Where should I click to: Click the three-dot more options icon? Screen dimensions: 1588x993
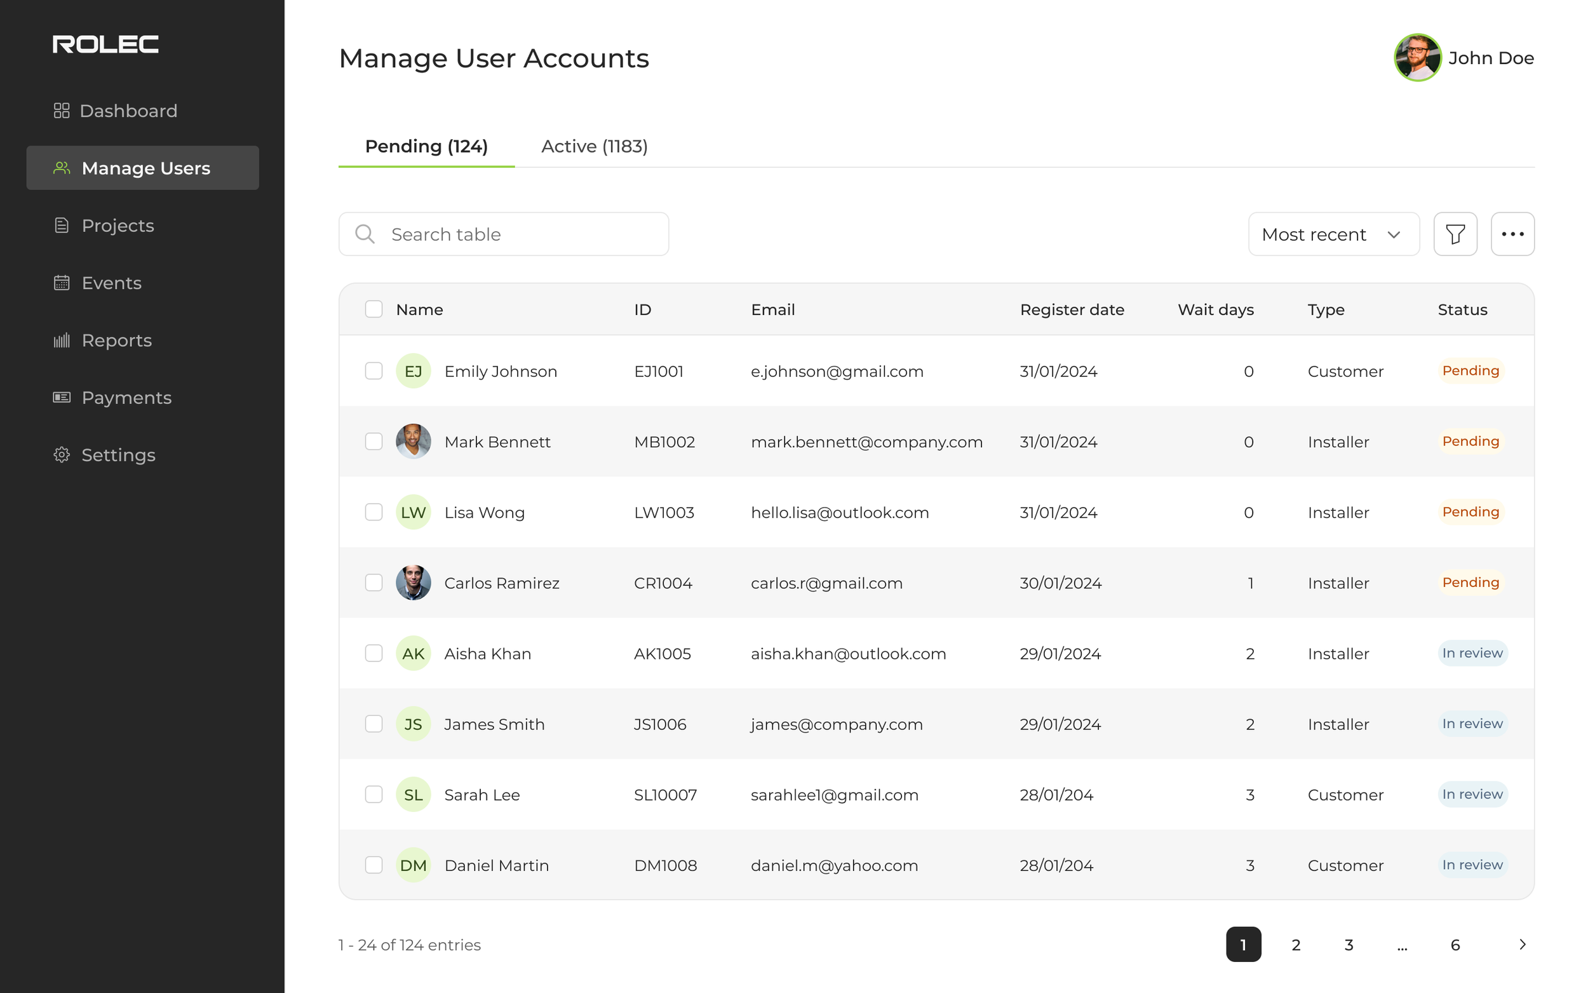pyautogui.click(x=1512, y=234)
